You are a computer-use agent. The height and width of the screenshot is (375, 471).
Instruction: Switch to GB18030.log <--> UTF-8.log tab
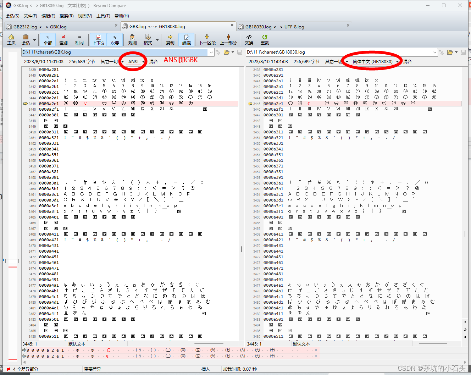point(294,27)
